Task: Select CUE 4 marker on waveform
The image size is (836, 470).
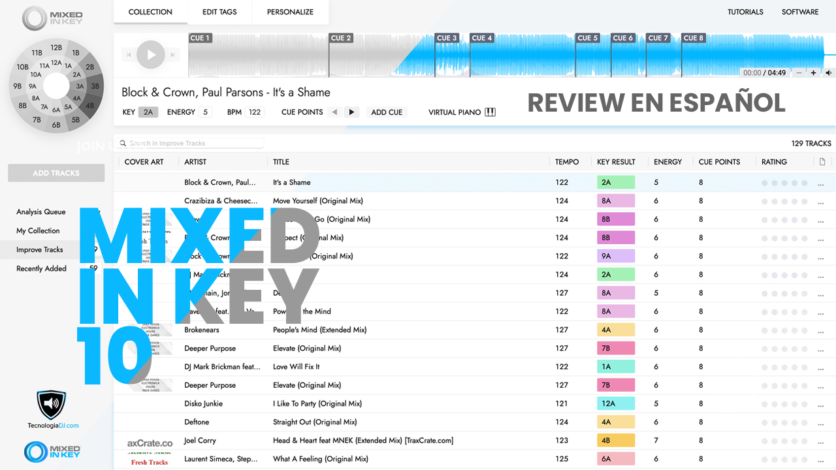Action: click(x=482, y=38)
